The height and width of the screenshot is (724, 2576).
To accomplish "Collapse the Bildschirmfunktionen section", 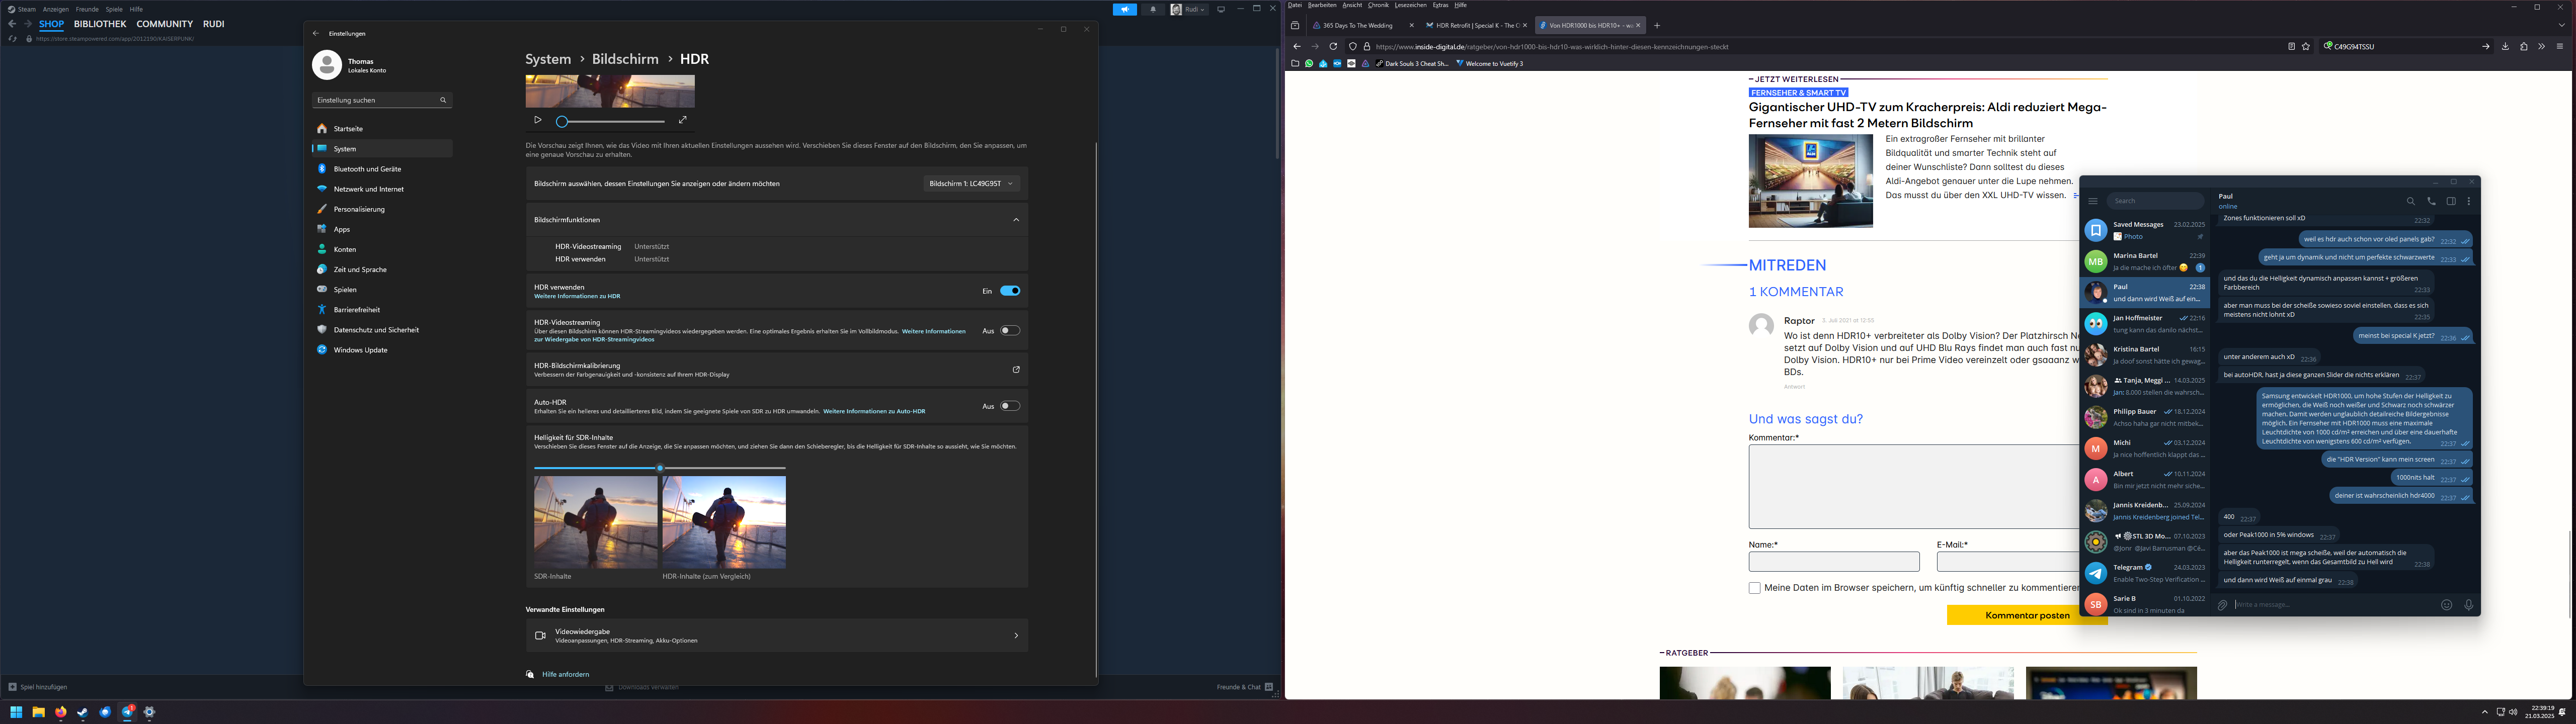I will coord(1016,220).
